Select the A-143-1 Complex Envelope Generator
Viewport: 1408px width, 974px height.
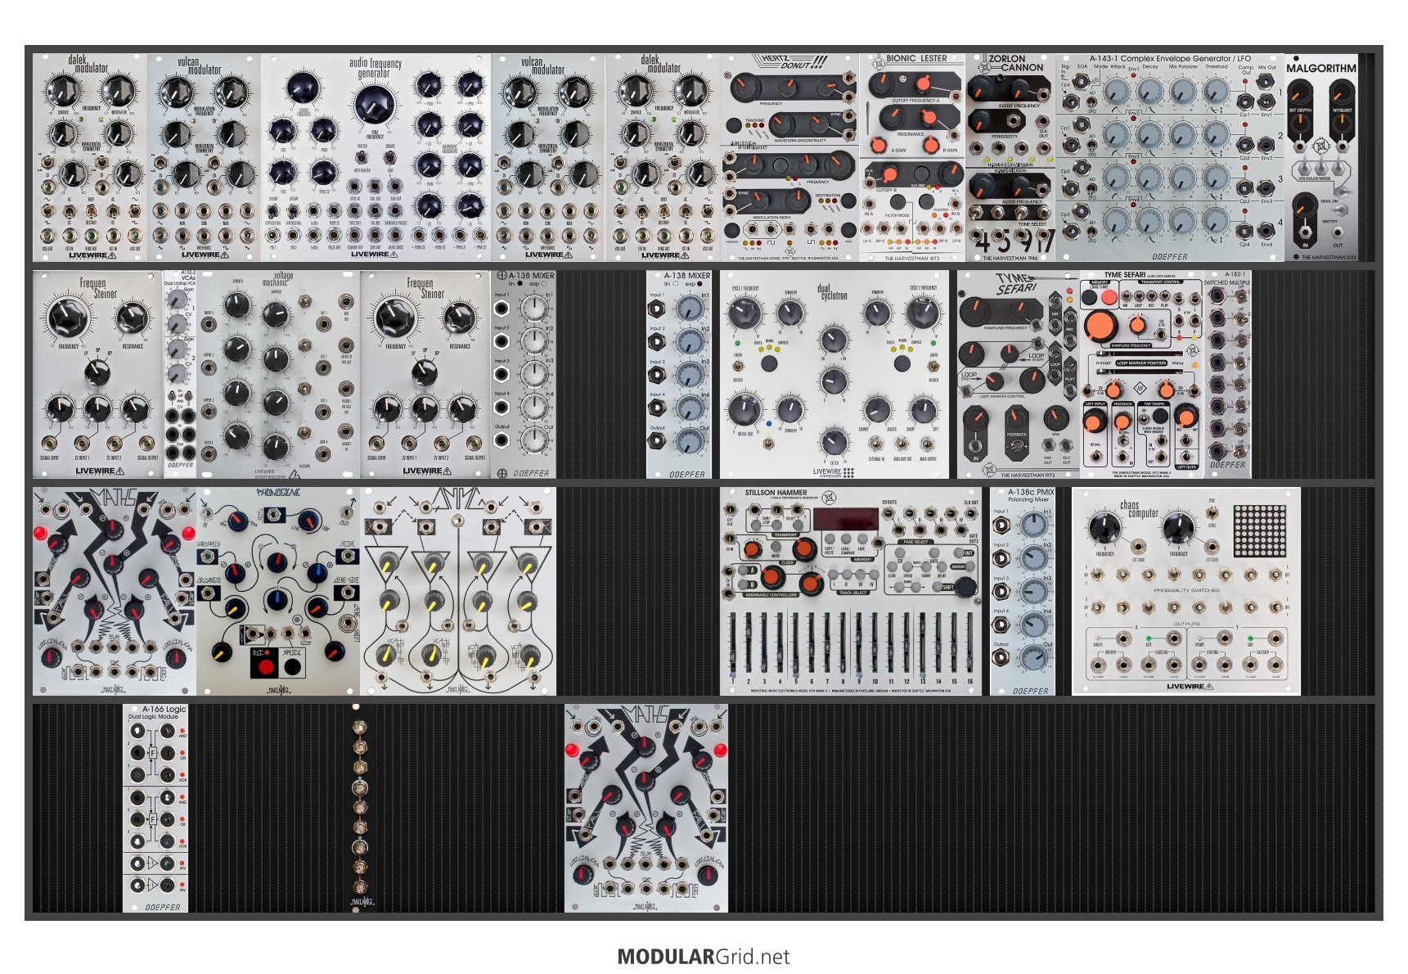tap(1170, 157)
